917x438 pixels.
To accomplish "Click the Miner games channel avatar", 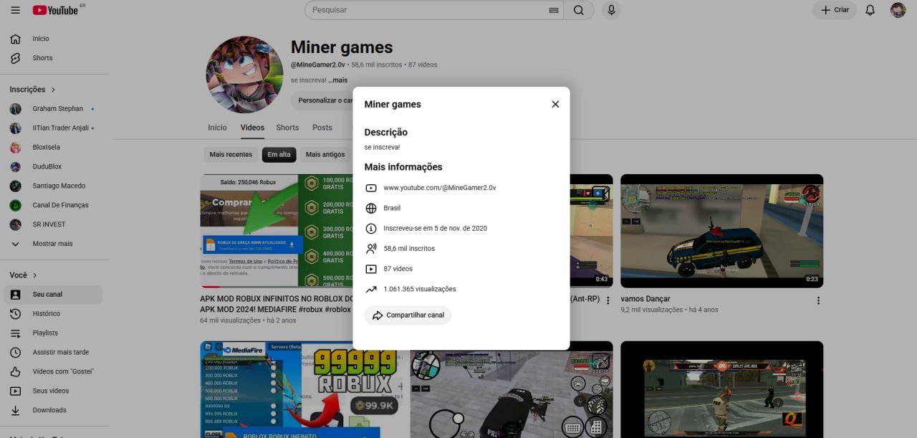I will click(244, 75).
